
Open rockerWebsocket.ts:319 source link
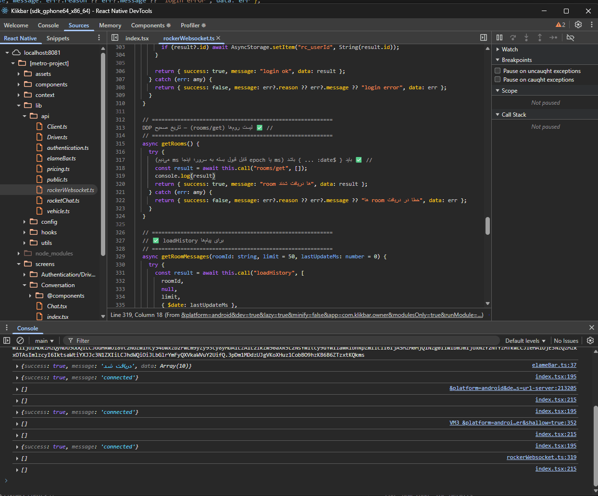pyautogui.click(x=542, y=457)
